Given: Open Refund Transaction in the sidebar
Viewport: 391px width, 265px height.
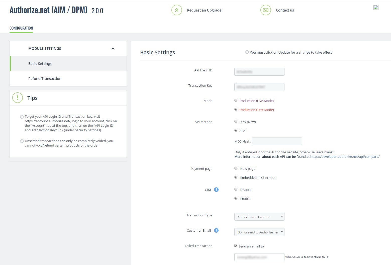Looking at the screenshot, I should pyautogui.click(x=68, y=79).
